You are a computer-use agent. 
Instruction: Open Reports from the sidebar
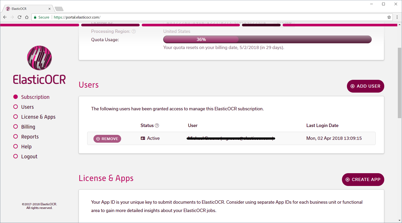[26, 137]
